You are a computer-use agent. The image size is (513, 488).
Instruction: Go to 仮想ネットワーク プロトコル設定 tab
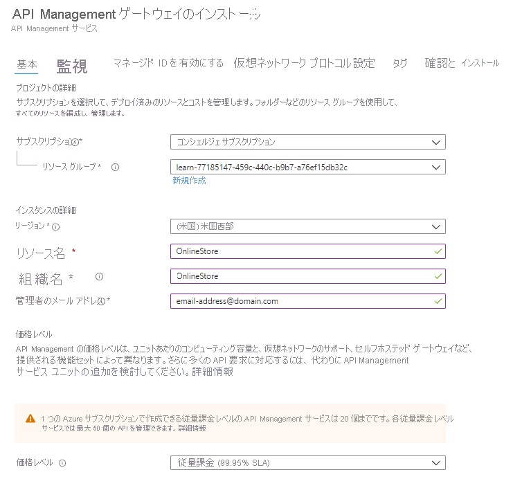click(304, 63)
